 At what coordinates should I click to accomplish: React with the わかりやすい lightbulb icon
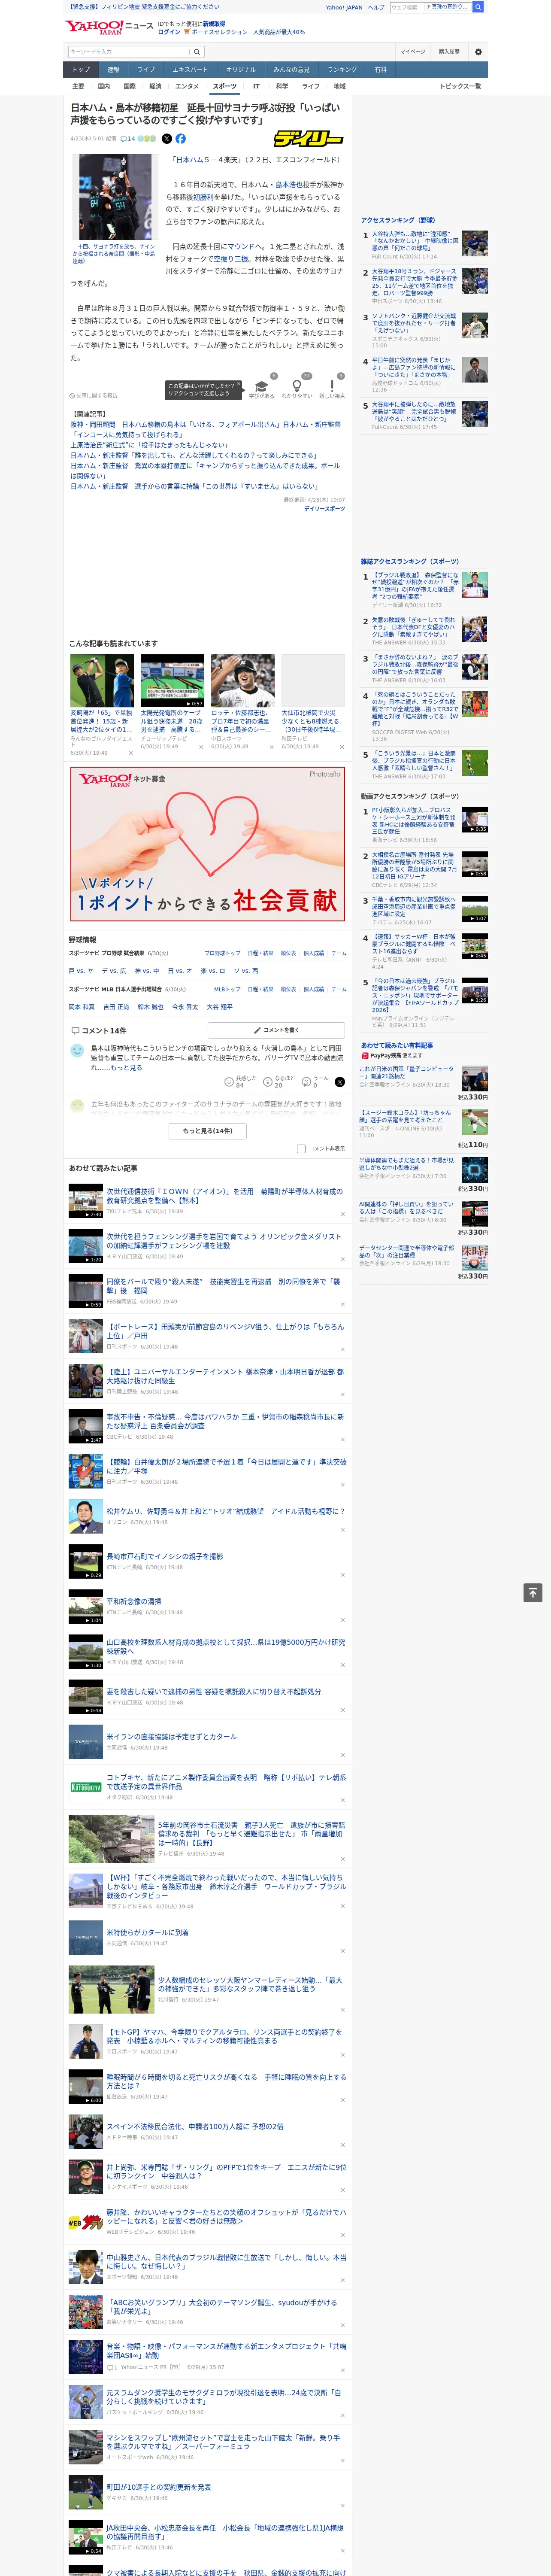click(296, 386)
